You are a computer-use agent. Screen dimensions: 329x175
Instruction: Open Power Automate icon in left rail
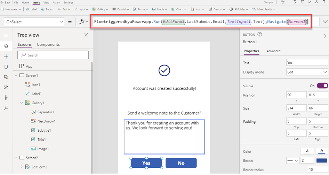click(x=6, y=87)
